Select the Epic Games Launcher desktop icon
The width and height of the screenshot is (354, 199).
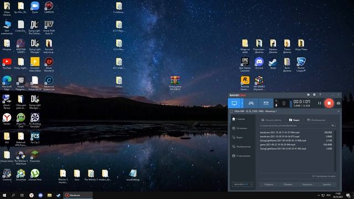click(x=245, y=65)
